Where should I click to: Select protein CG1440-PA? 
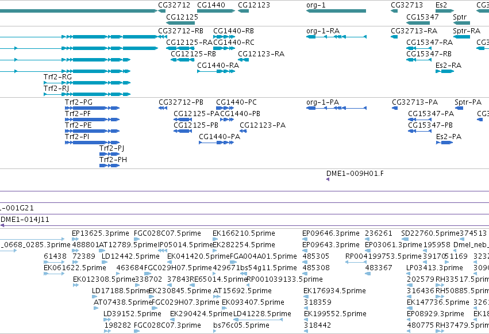(x=220, y=137)
